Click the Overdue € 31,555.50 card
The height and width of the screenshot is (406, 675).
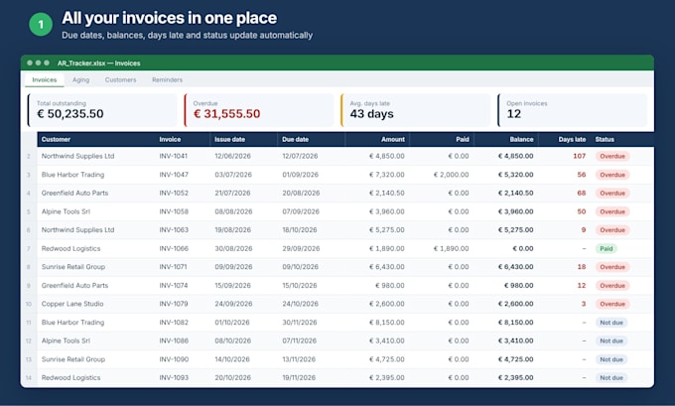[259, 110]
